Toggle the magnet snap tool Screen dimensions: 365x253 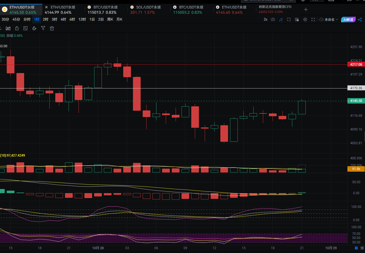tap(34, 28)
